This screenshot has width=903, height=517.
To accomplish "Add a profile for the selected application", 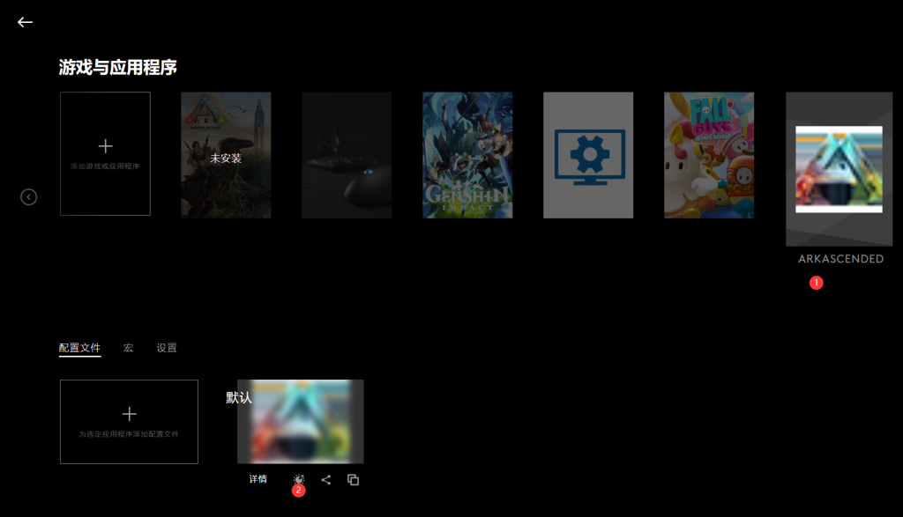I will pyautogui.click(x=129, y=422).
